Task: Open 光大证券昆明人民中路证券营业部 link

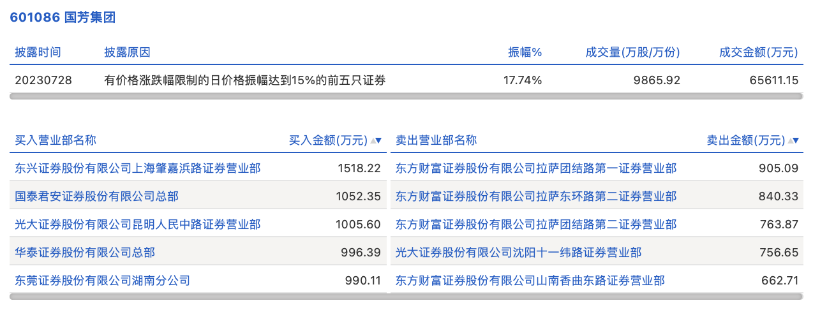Action: pyautogui.click(x=138, y=225)
